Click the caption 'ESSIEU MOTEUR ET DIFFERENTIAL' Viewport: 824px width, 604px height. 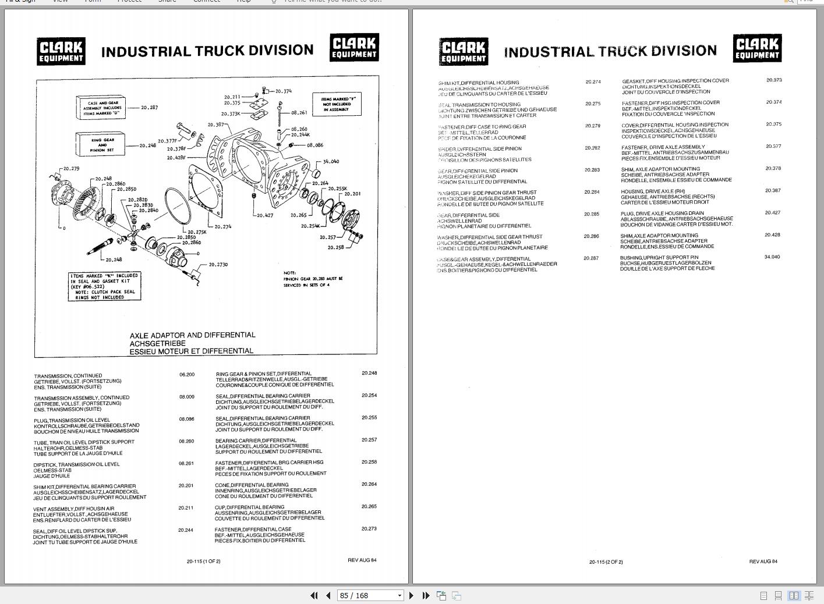[191, 351]
